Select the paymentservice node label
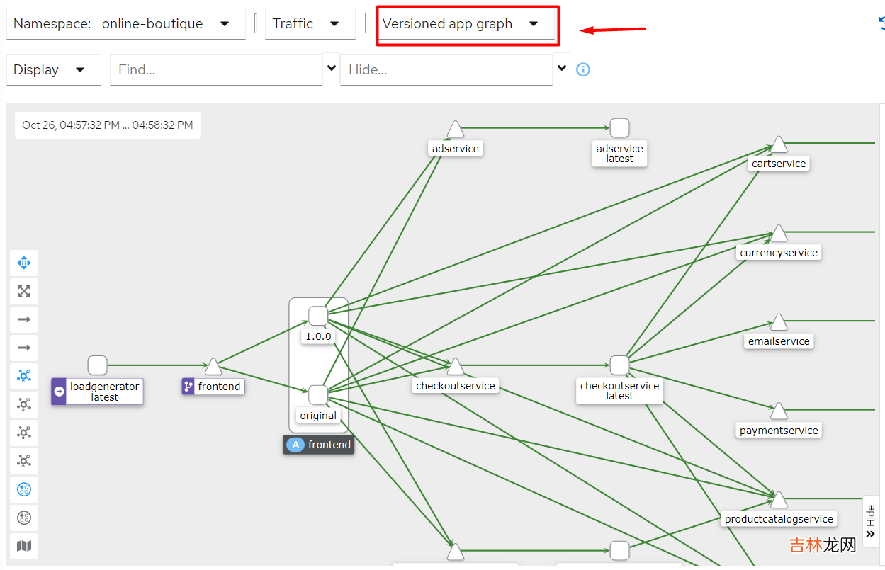The image size is (885, 570). (x=779, y=431)
